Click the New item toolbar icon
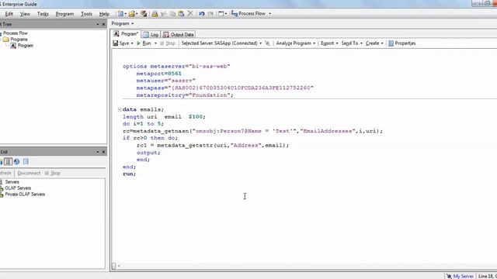 coord(120,14)
